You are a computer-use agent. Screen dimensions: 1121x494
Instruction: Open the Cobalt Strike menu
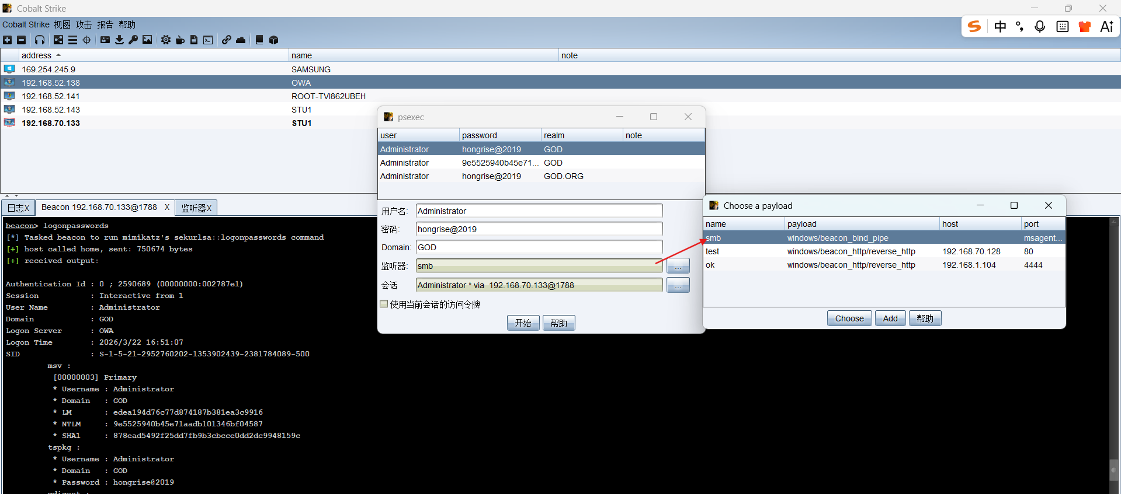(x=26, y=24)
